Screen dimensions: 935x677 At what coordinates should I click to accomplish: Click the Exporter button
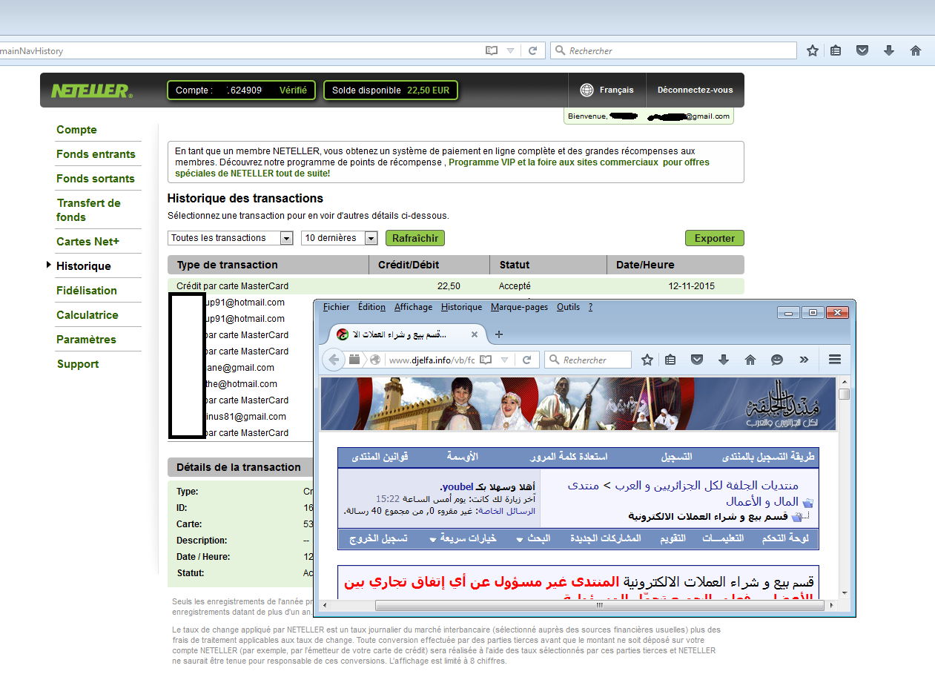click(715, 238)
